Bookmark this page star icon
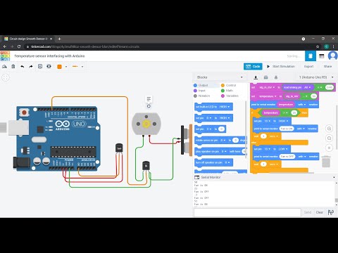338x253 pixels. (x=318, y=46)
